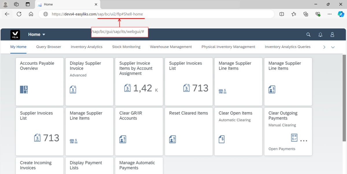Screen dimensions: 347x174
Task: Expand the down chevron on the tab bar
Action: tap(333, 47)
